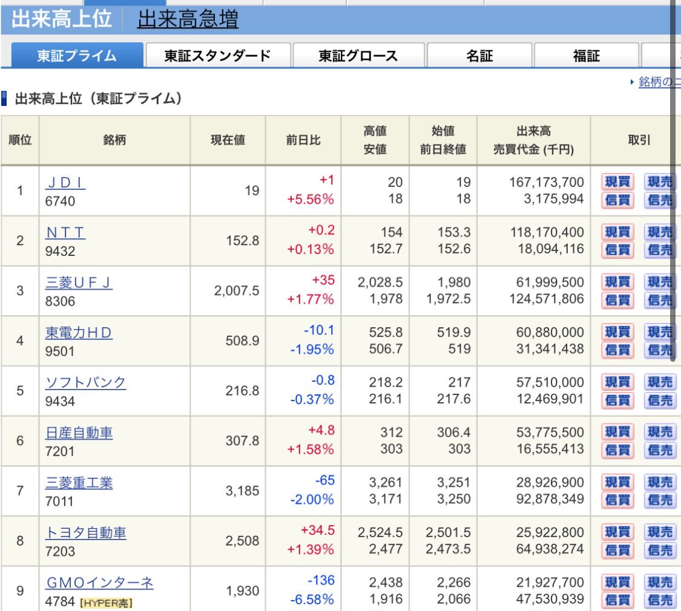The height and width of the screenshot is (611, 681).
Task: Click 信買 button for ＧＭＯインターネ
Action: [617, 601]
